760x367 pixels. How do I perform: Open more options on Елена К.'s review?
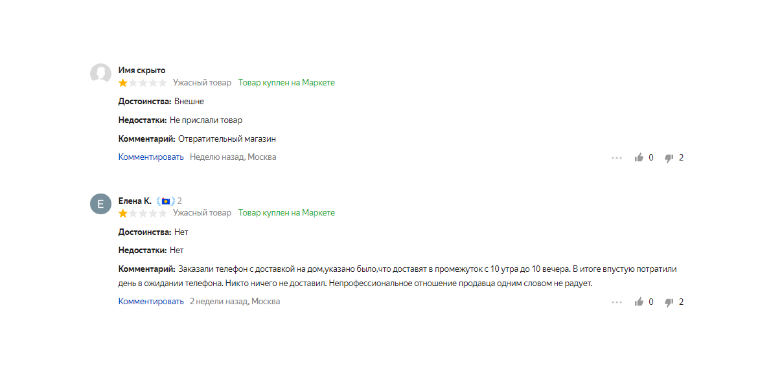[617, 302]
